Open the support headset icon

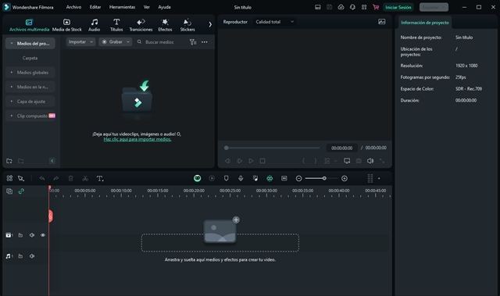(352, 7)
